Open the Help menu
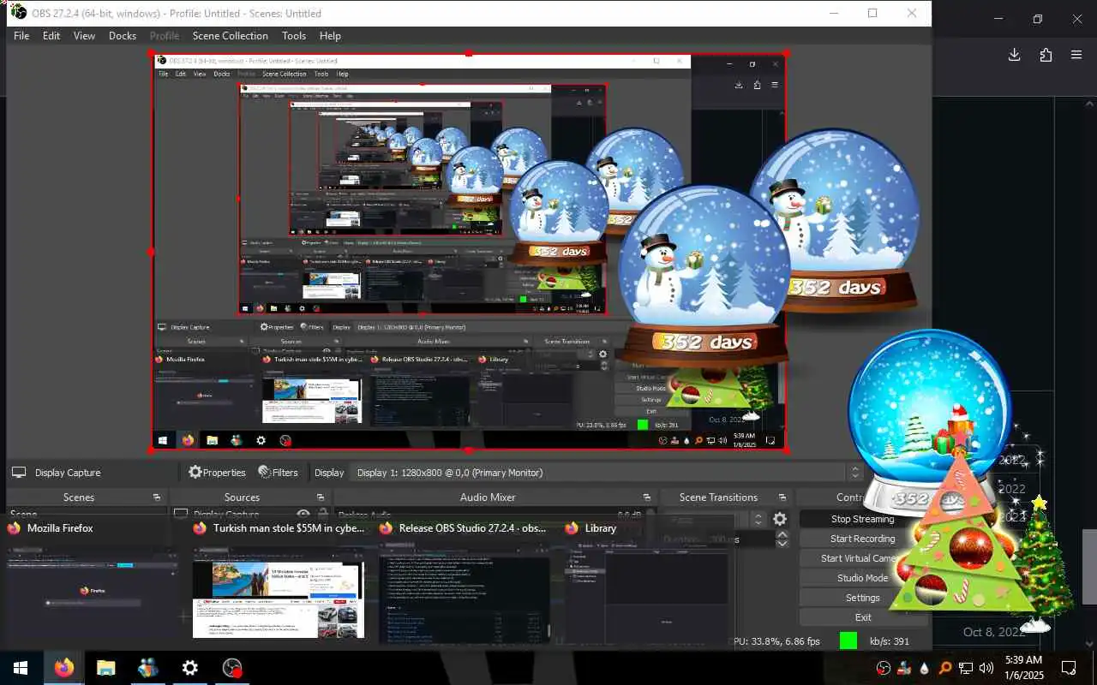 point(330,36)
